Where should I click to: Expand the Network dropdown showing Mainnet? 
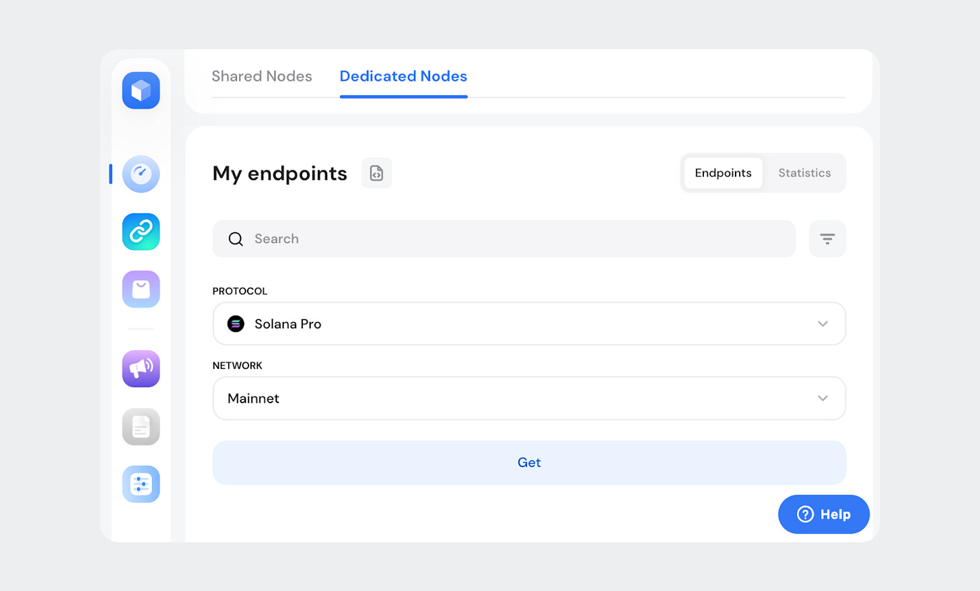pos(529,398)
